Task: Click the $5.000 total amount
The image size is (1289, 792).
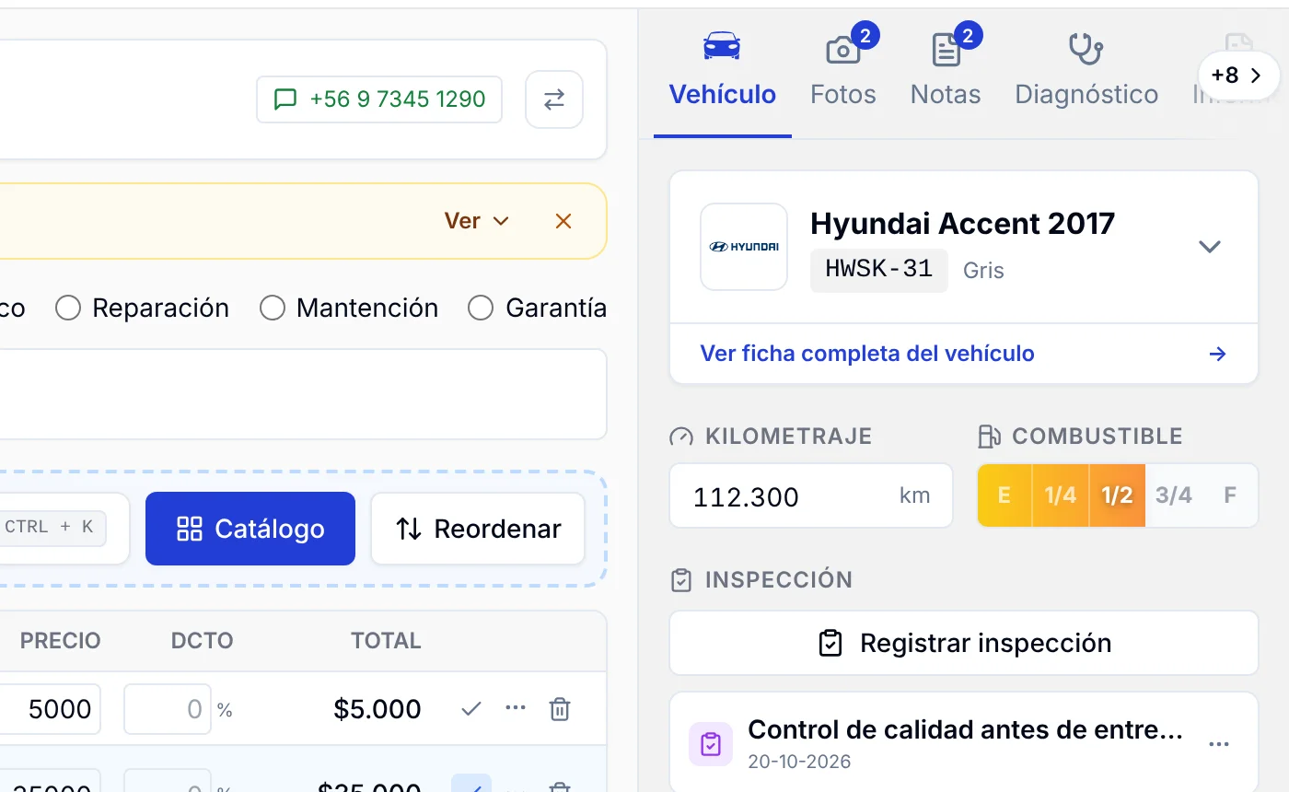Action: click(377, 709)
